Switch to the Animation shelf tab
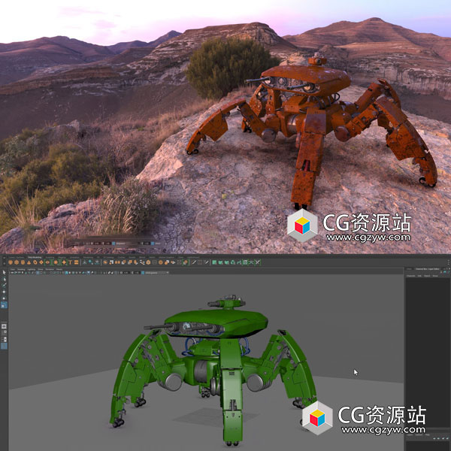This screenshot has height=451, width=451. tap(74, 257)
